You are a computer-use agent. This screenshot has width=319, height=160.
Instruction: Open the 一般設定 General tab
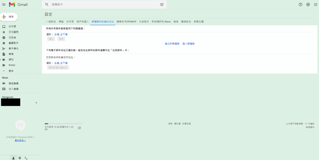(51, 22)
